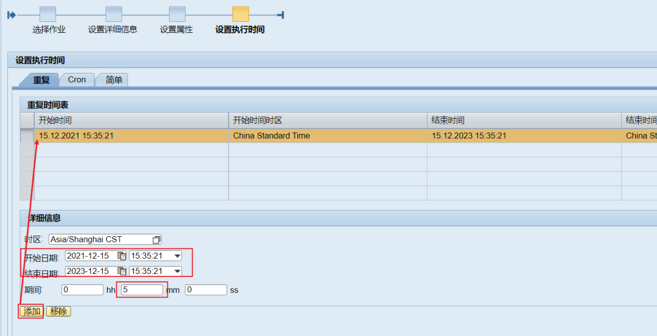657x336 pixels.
Task: Click the 开始时间 column header
Action: coord(131,121)
